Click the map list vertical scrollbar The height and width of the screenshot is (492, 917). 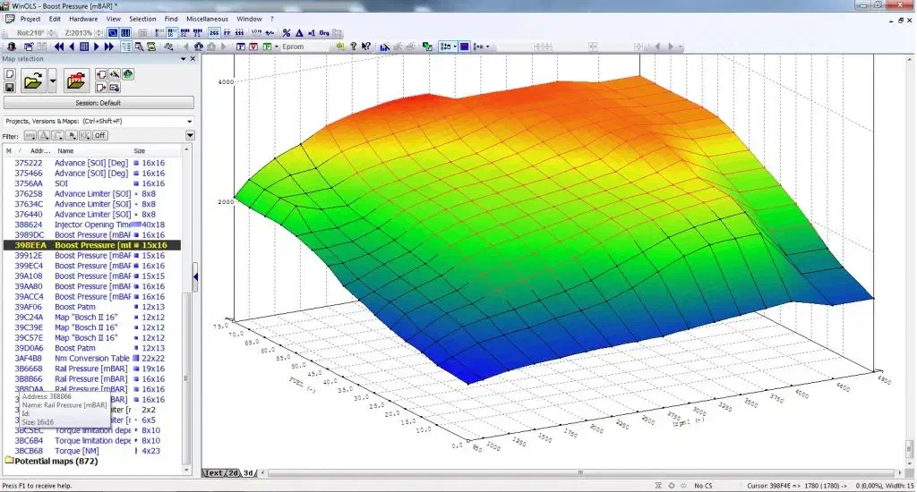tap(187, 313)
